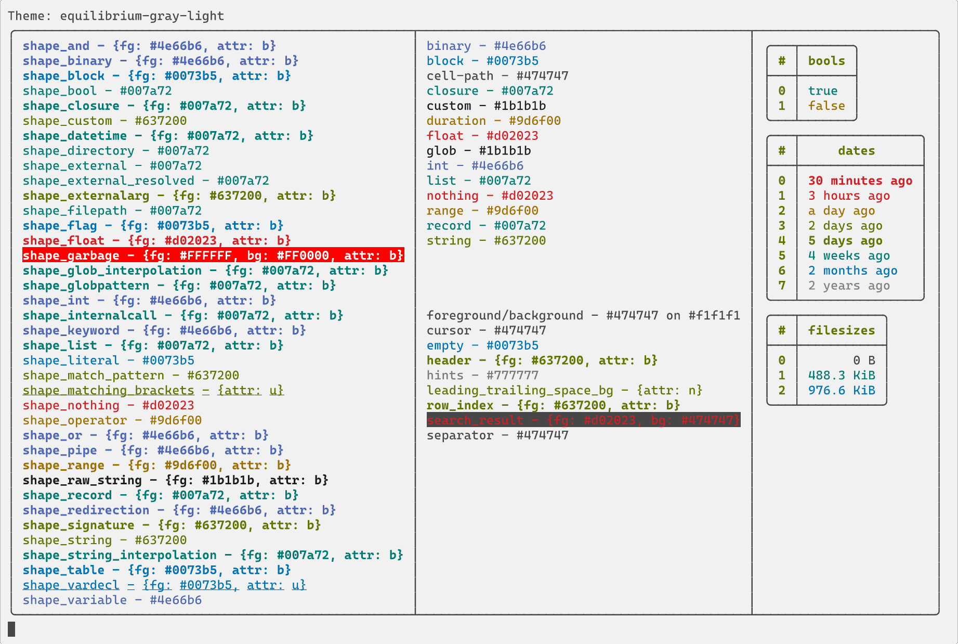Click the 'Theme: equilibrium-gray-light' title text
The image size is (958, 644).
[116, 16]
